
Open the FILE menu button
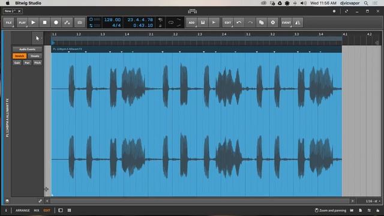point(8,23)
